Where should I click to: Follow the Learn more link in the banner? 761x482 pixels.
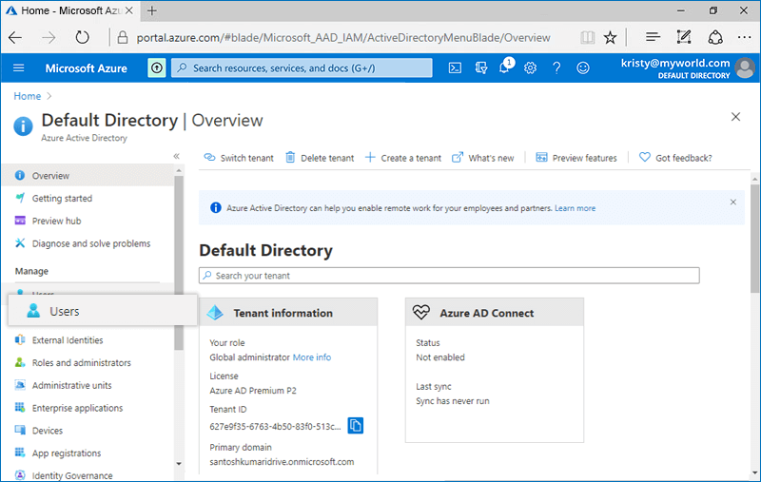pos(575,208)
